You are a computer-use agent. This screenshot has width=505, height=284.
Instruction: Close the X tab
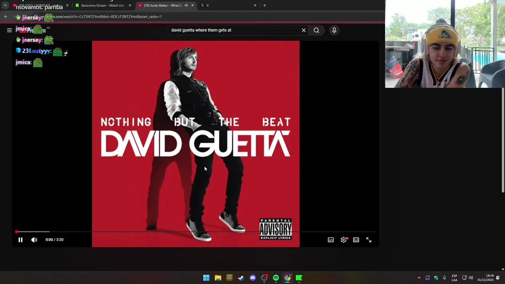coord(255,6)
